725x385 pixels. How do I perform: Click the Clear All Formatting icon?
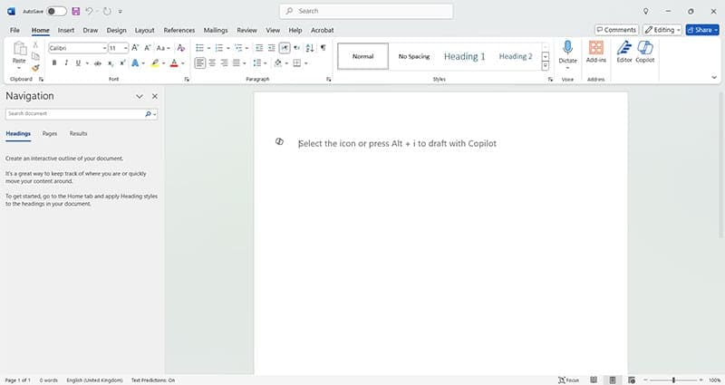click(181, 47)
